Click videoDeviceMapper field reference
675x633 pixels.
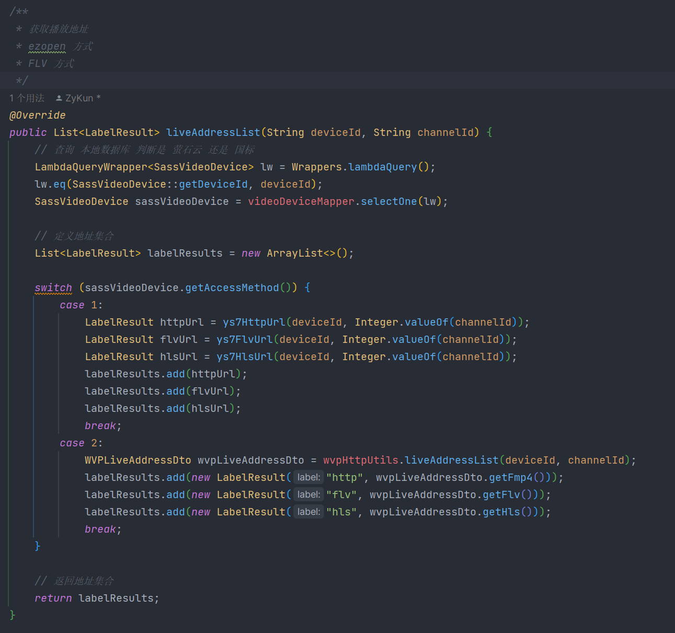click(301, 201)
